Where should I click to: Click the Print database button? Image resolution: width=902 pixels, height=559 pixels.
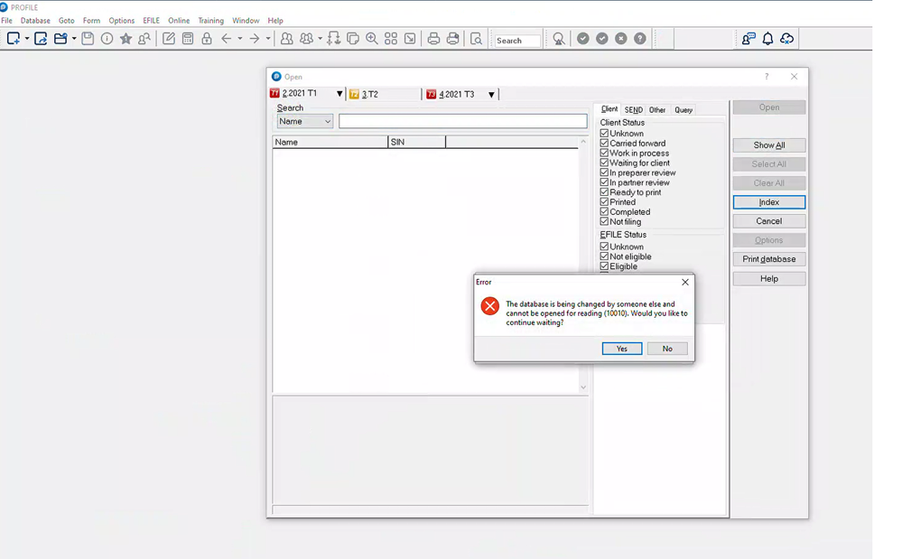(x=769, y=259)
